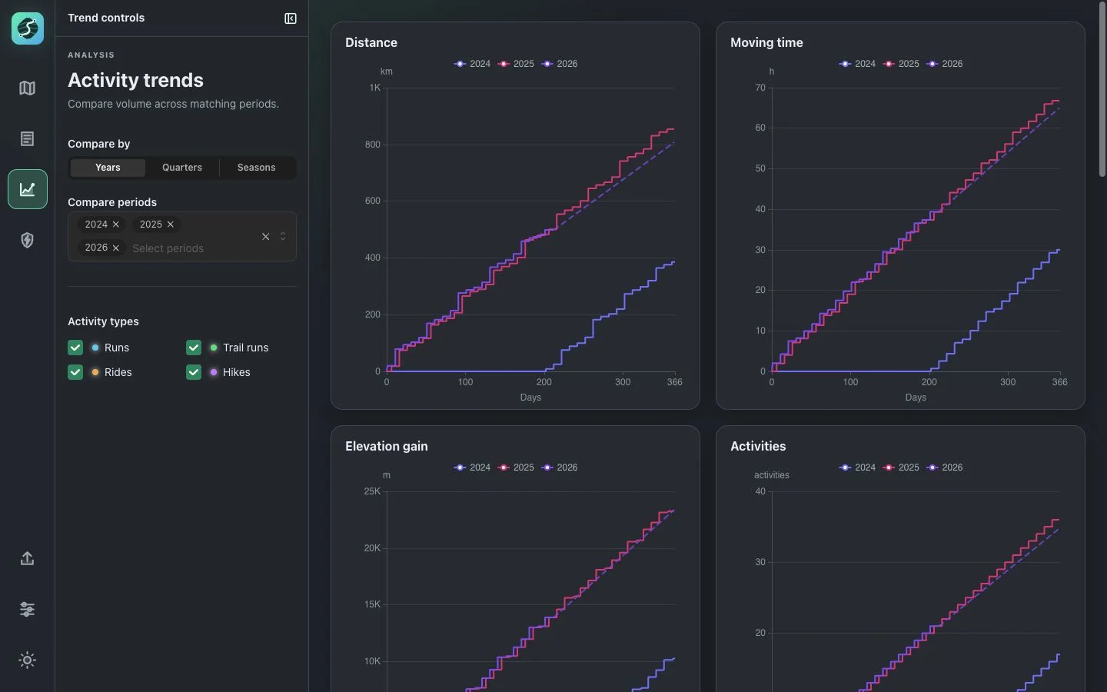Image resolution: width=1107 pixels, height=692 pixels.
Task: Expand the compare periods dropdown arrows
Action: coord(283,237)
